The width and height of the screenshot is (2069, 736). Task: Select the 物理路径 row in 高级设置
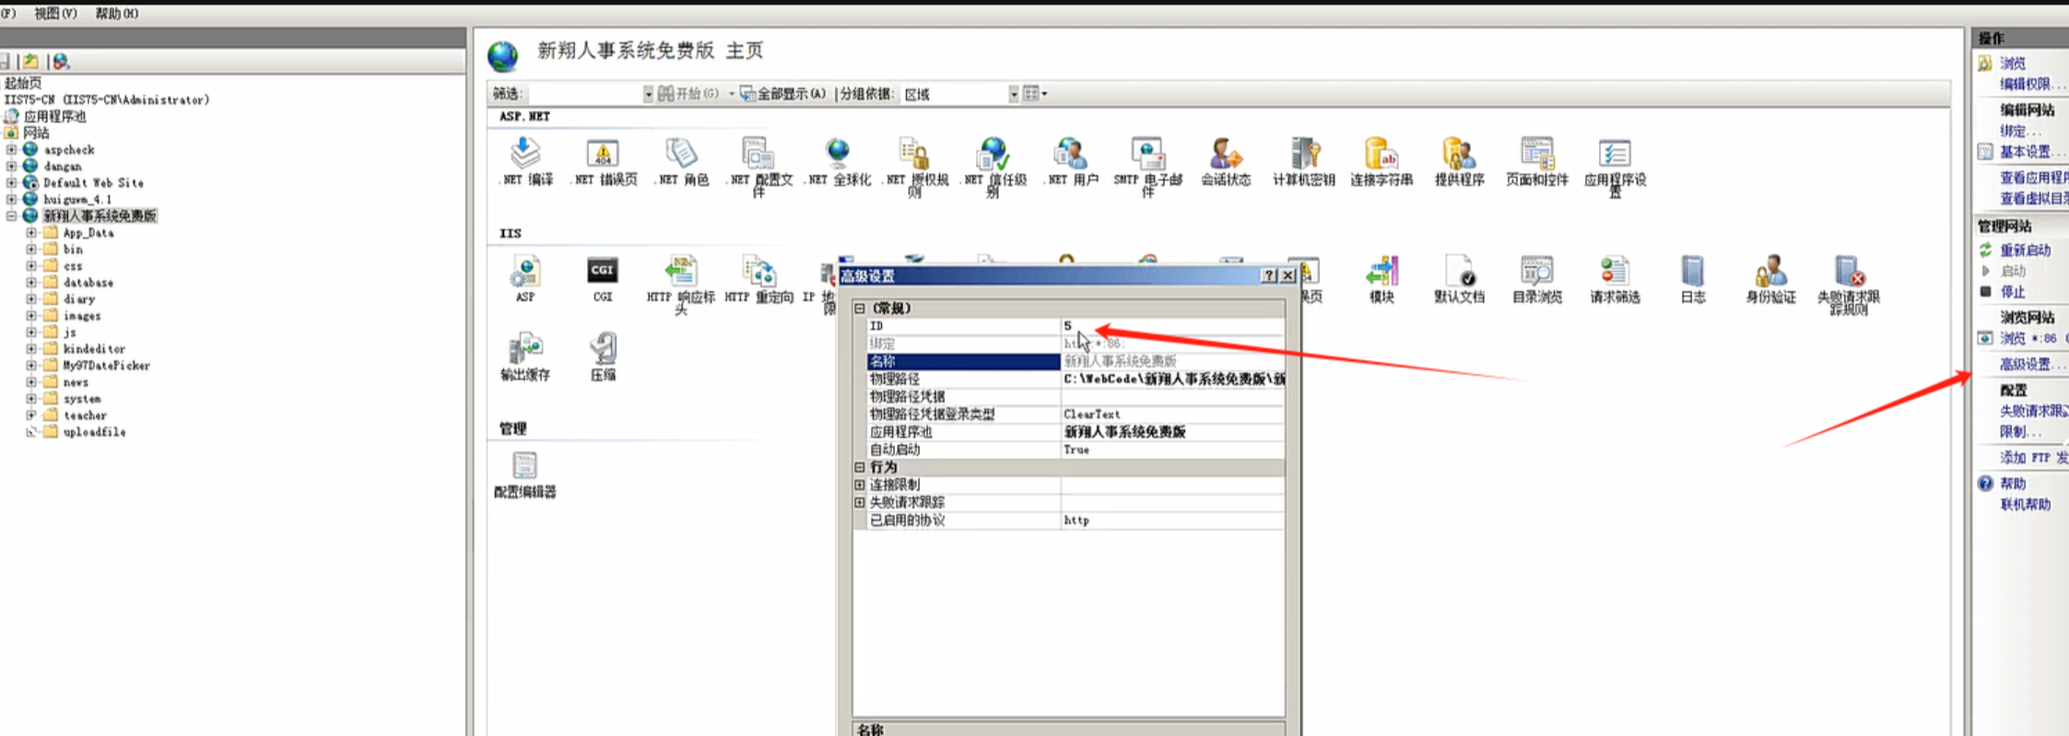click(1076, 379)
